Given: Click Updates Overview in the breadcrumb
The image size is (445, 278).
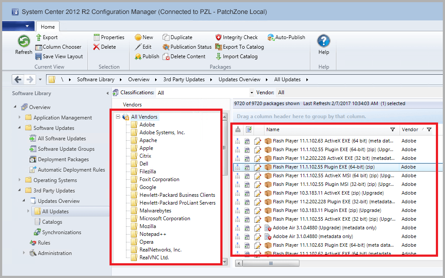Looking at the screenshot, I should pyautogui.click(x=239, y=79).
